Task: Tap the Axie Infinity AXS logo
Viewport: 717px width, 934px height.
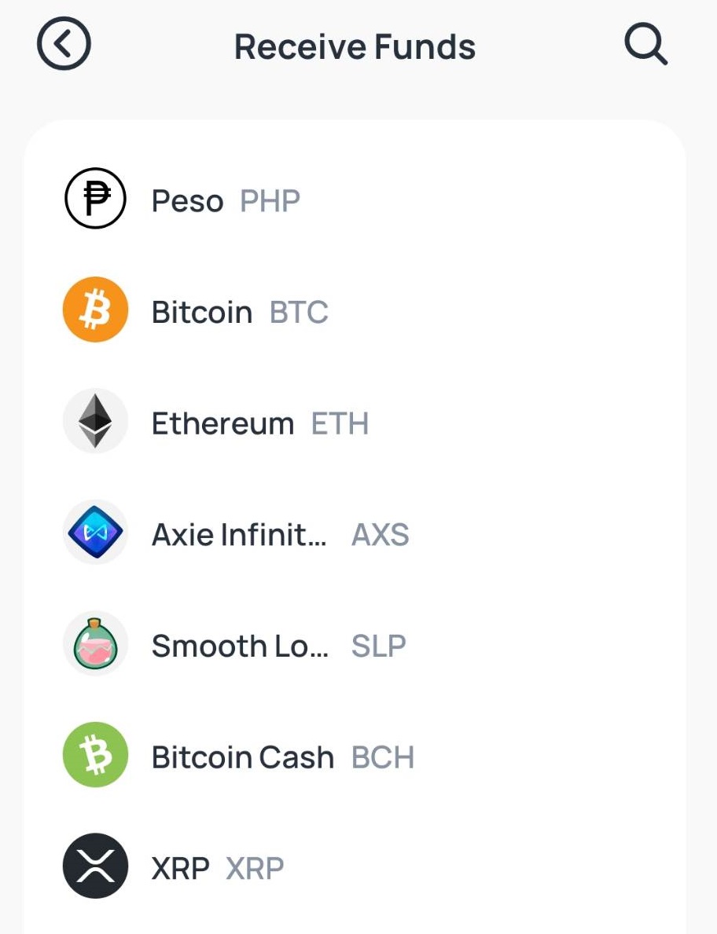Action: 95,533
